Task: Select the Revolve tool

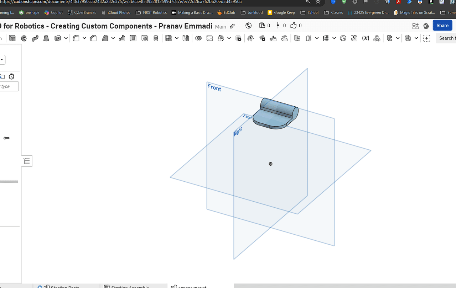Action: point(24,38)
